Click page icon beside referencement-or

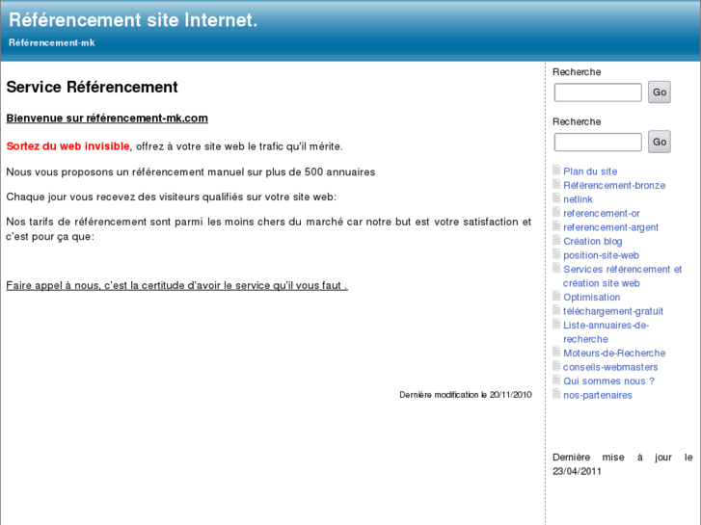click(556, 212)
